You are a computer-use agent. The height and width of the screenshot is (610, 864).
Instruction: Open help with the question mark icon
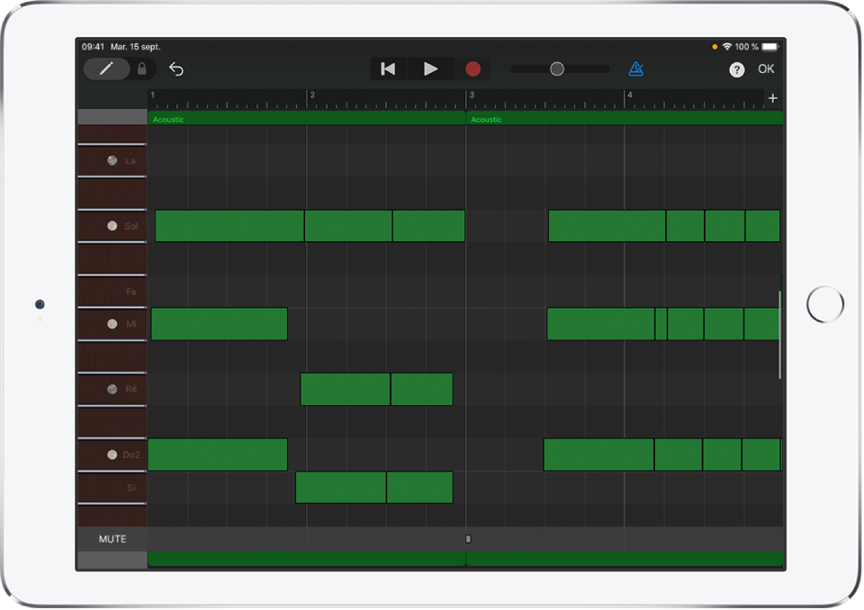[737, 69]
